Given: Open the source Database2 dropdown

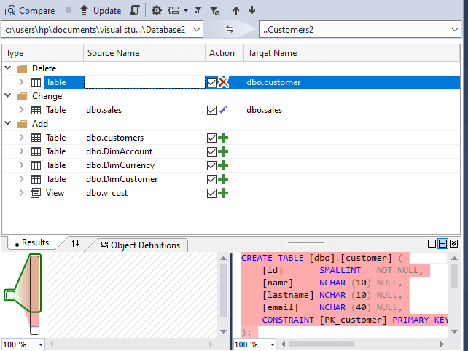Looking at the screenshot, I should click(197, 30).
